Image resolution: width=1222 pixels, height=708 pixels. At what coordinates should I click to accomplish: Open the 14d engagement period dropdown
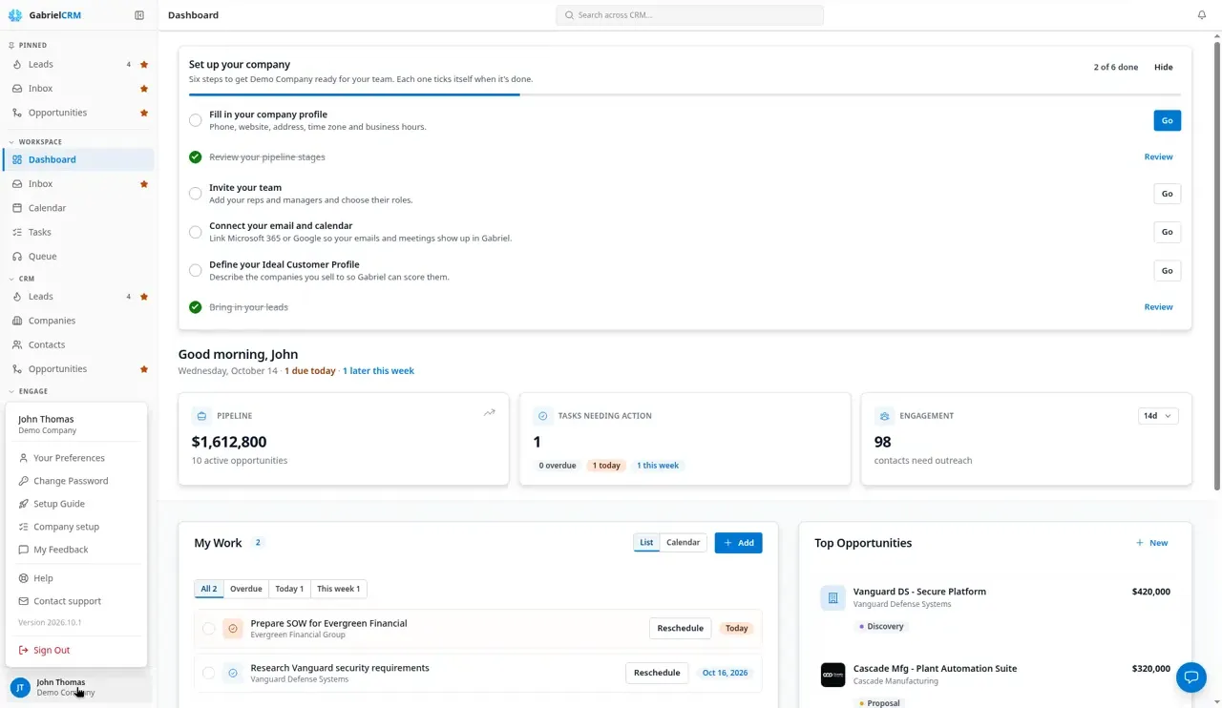point(1158,416)
